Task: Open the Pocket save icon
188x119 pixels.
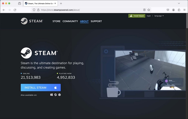Action: pos(168,10)
